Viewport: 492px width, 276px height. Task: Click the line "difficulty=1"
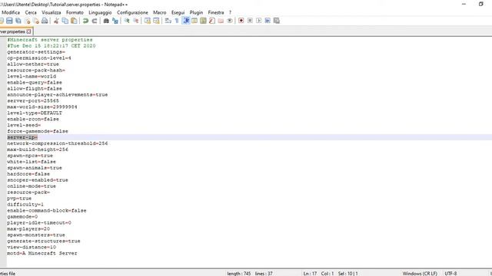coord(25,205)
